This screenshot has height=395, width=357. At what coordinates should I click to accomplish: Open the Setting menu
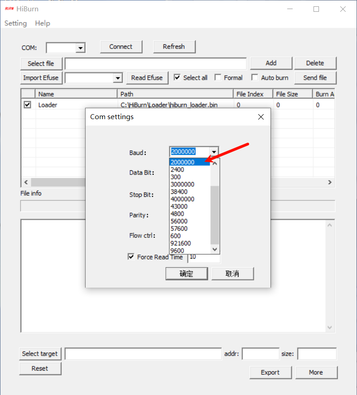point(15,23)
